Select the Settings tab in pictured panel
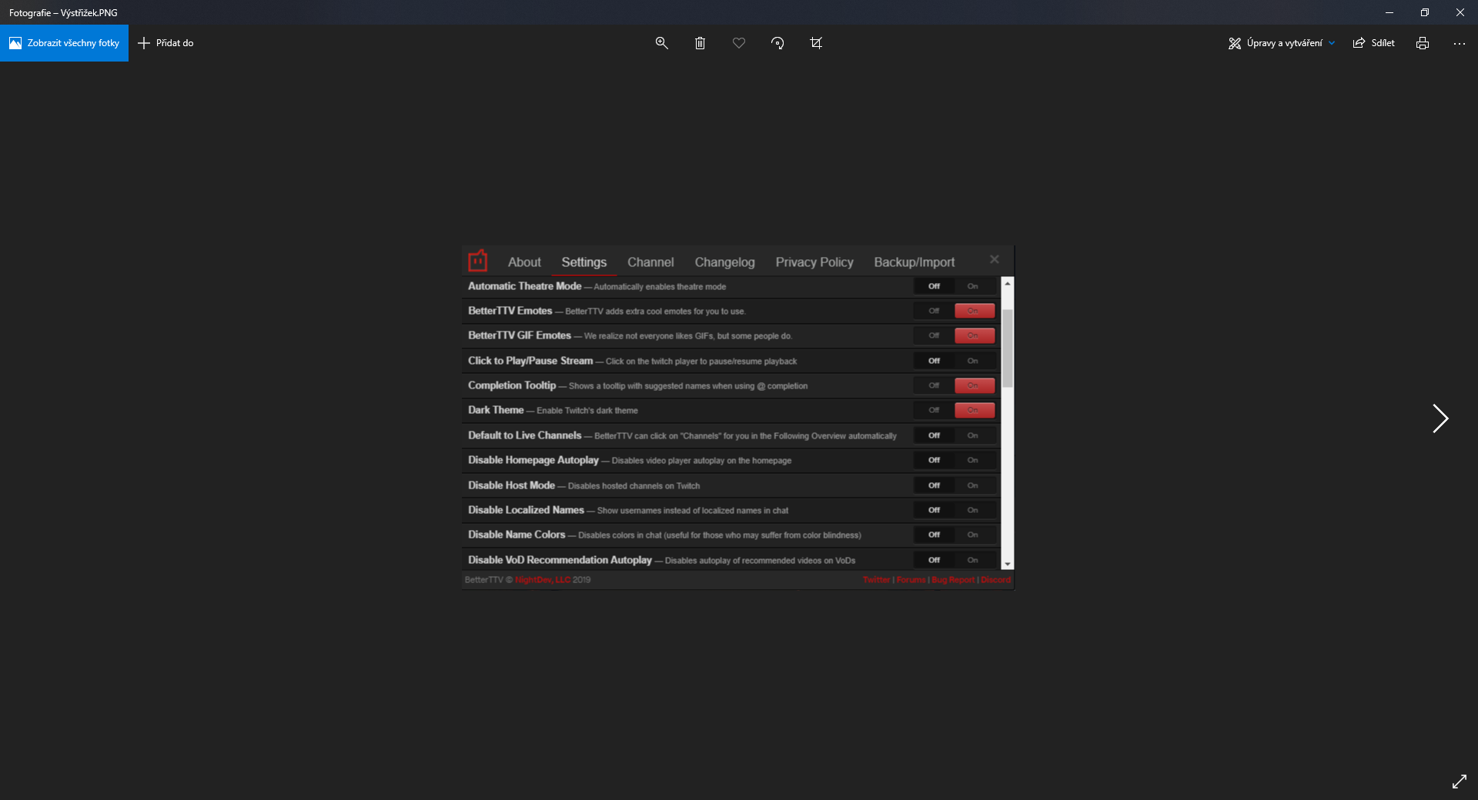Viewport: 1478px width, 800px height. [x=584, y=262]
